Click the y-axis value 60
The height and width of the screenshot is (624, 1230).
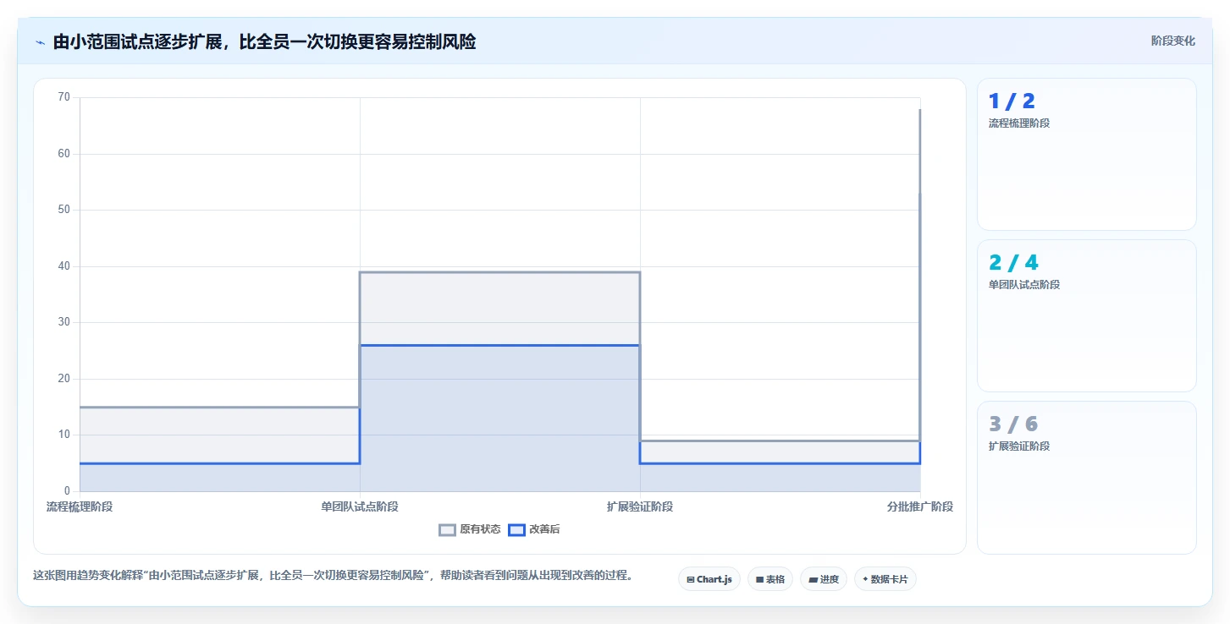[x=64, y=154]
